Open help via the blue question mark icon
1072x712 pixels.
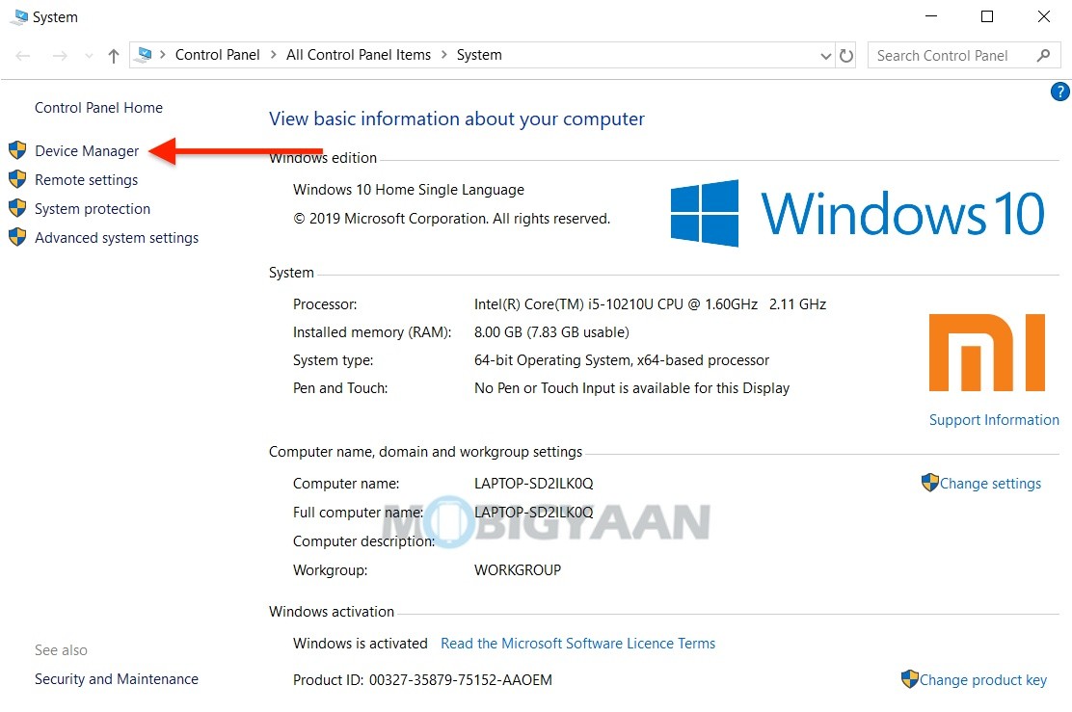coord(1059,92)
